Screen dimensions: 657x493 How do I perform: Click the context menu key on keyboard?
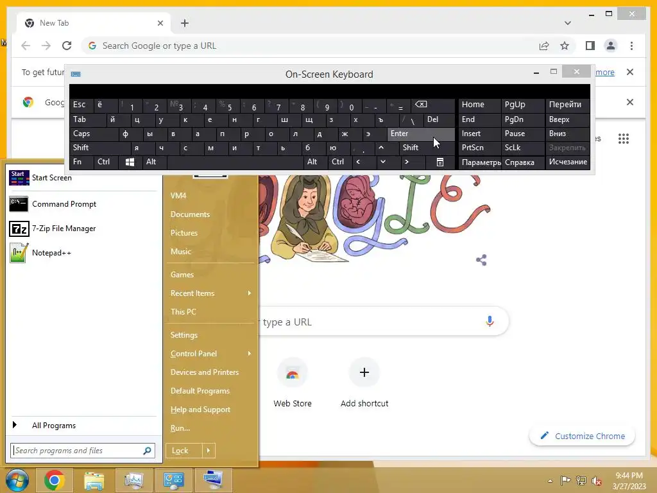[440, 162]
